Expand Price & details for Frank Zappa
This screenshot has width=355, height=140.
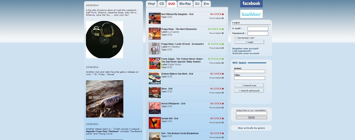coord(216,63)
